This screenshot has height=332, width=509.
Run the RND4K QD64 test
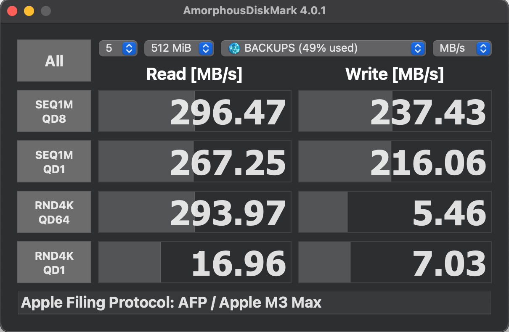pyautogui.click(x=54, y=212)
